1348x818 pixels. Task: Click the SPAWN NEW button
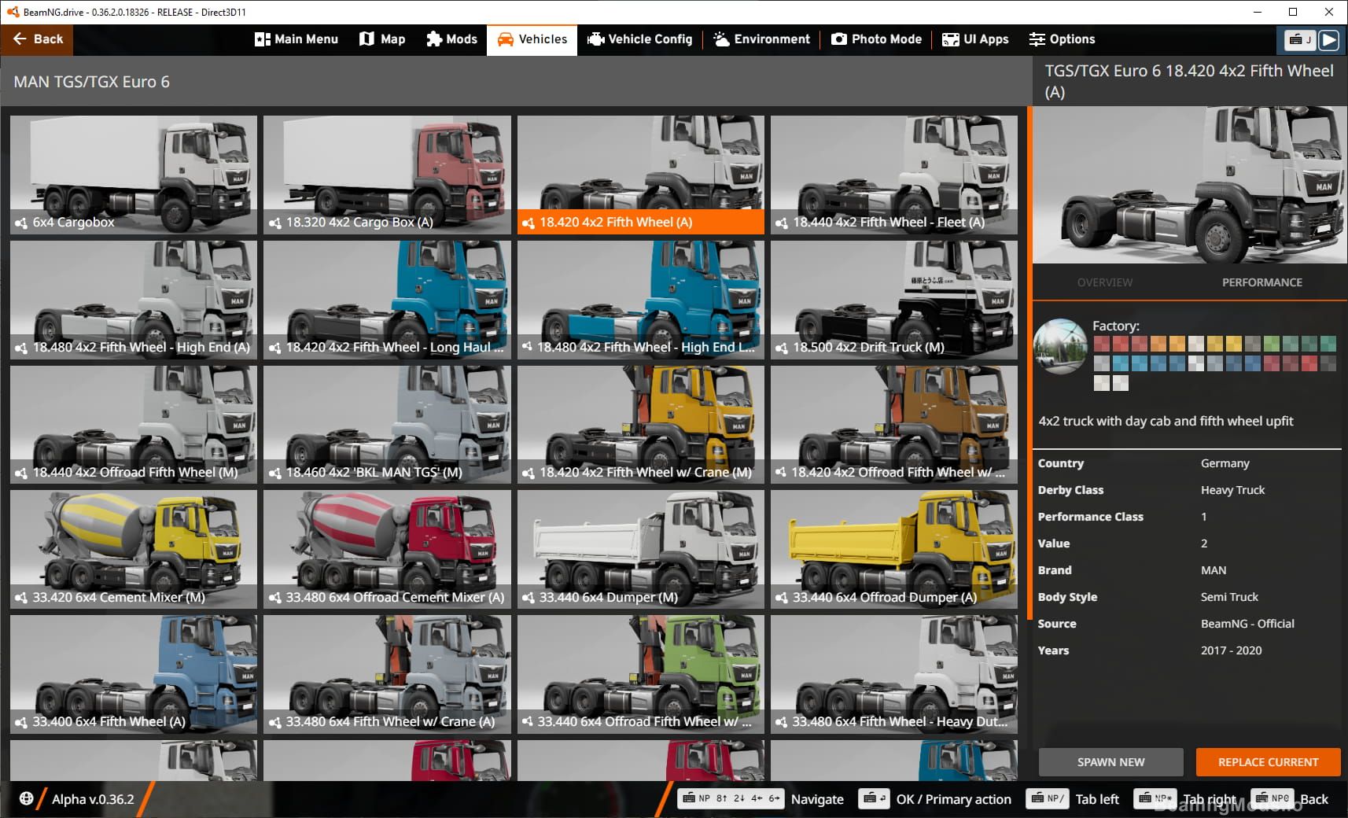1110,762
